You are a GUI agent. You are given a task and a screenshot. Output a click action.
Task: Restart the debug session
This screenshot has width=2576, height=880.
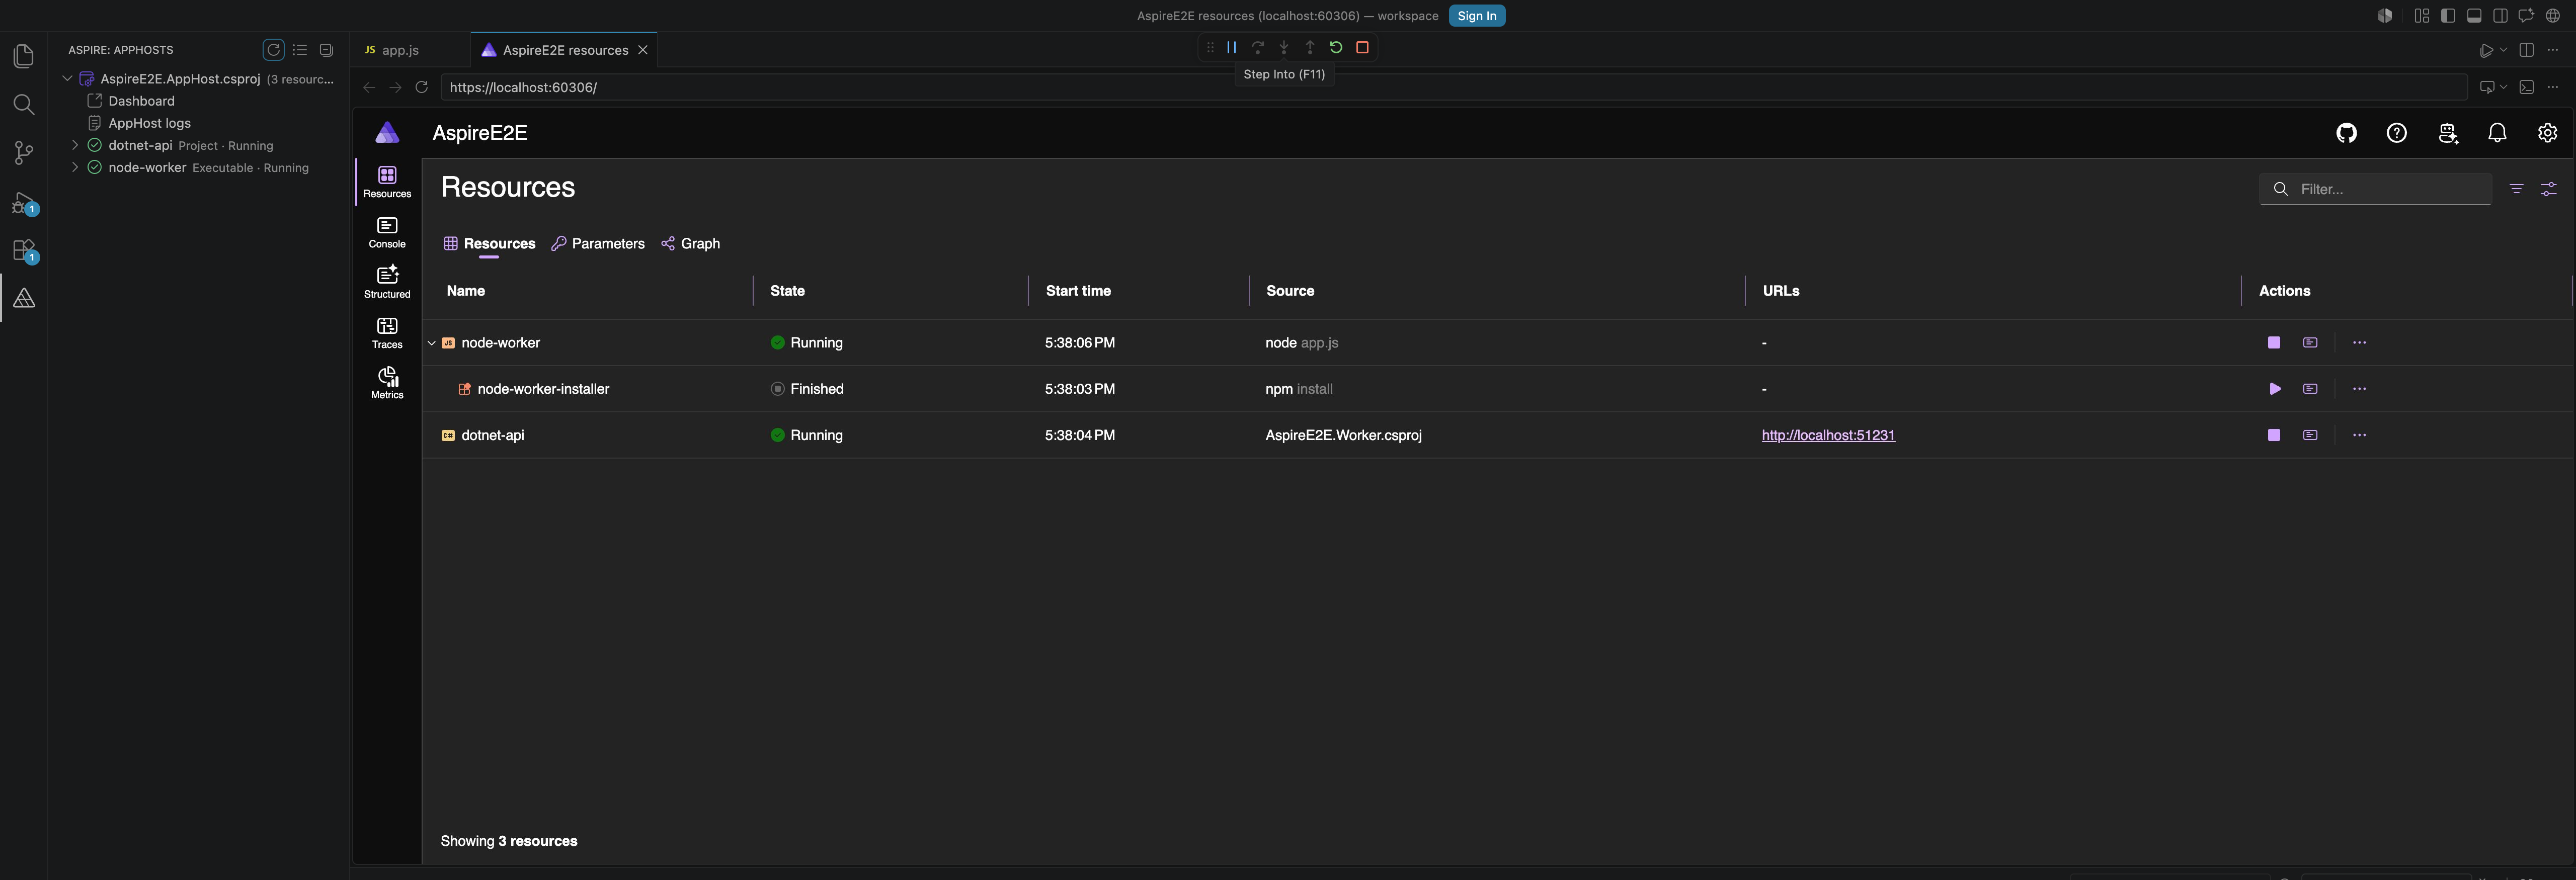1336,47
